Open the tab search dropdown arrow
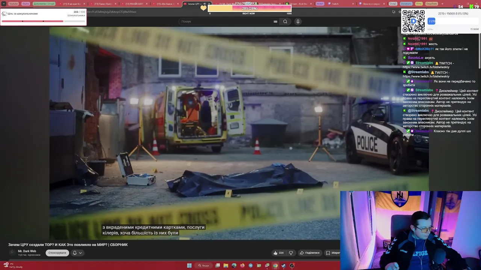 click(x=4, y=4)
